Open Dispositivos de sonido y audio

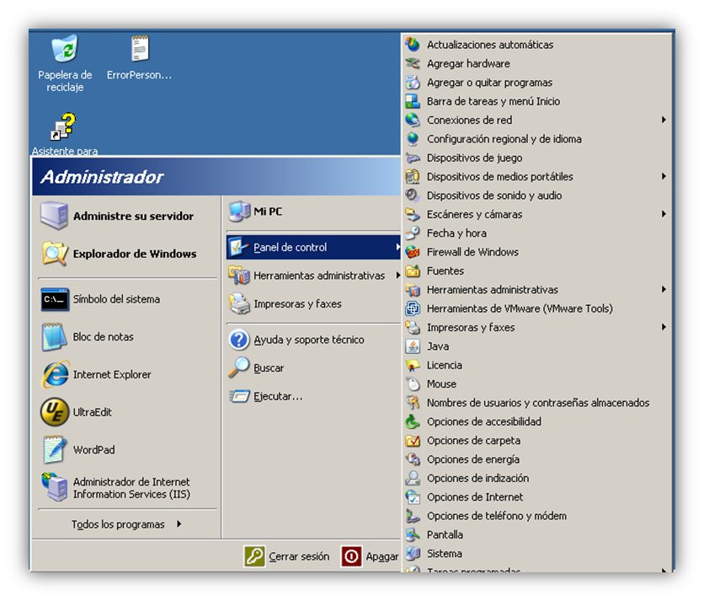(x=536, y=195)
